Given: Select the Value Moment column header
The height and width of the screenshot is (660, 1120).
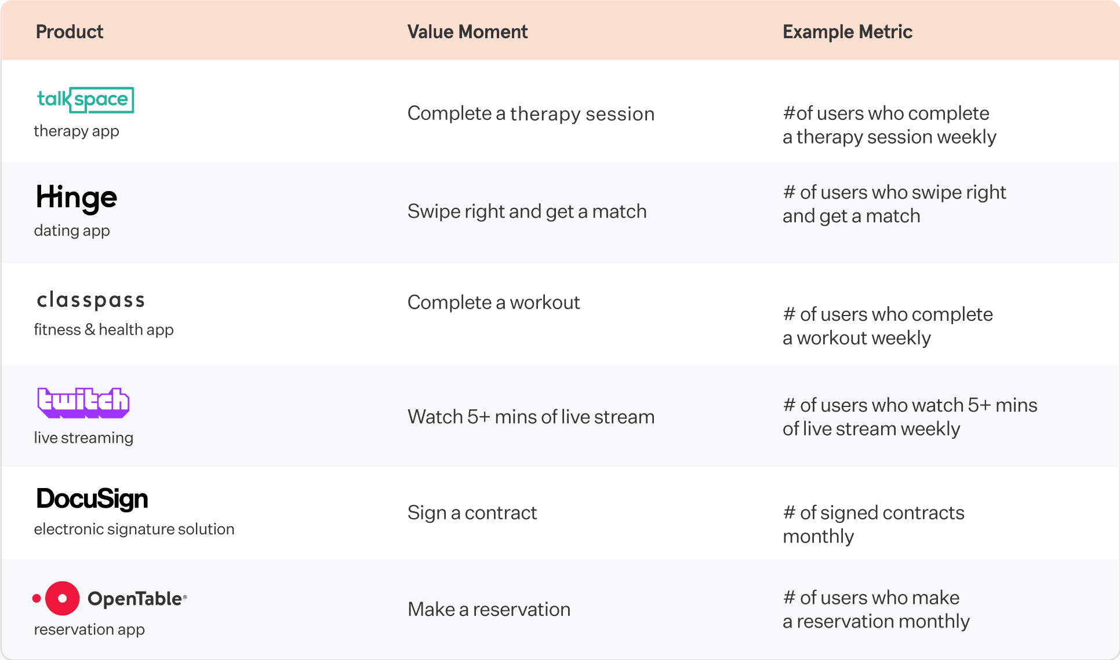Looking at the screenshot, I should click(x=468, y=31).
